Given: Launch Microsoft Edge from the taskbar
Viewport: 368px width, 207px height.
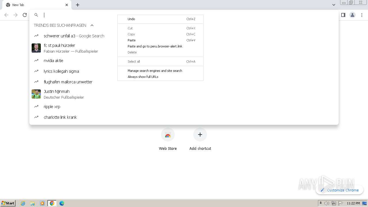Looking at the screenshot, I should coord(62,203).
